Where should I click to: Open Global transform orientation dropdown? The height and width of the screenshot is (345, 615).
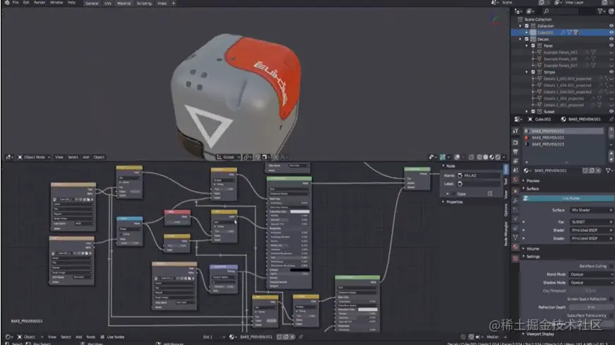pyautogui.click(x=228, y=157)
